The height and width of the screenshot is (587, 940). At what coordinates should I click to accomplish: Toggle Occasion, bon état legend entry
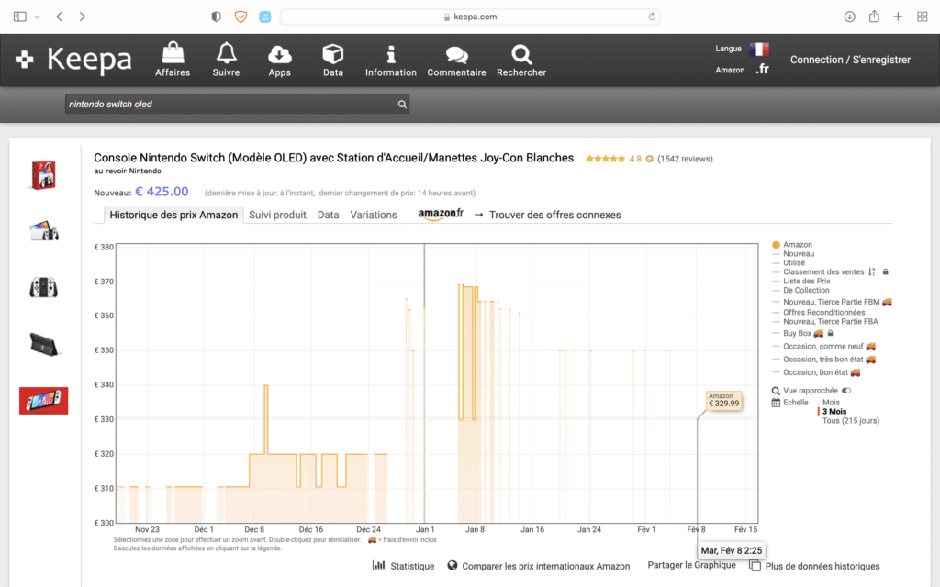pos(816,372)
